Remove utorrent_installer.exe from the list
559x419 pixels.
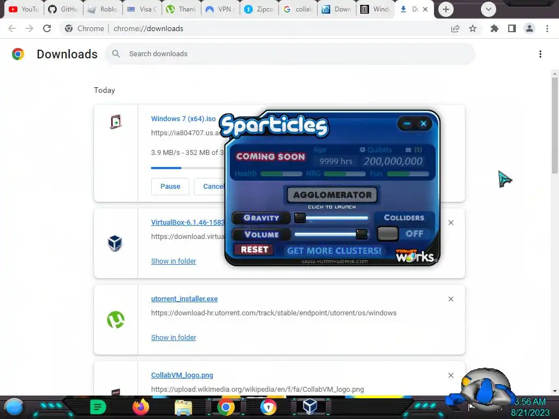tap(451, 299)
